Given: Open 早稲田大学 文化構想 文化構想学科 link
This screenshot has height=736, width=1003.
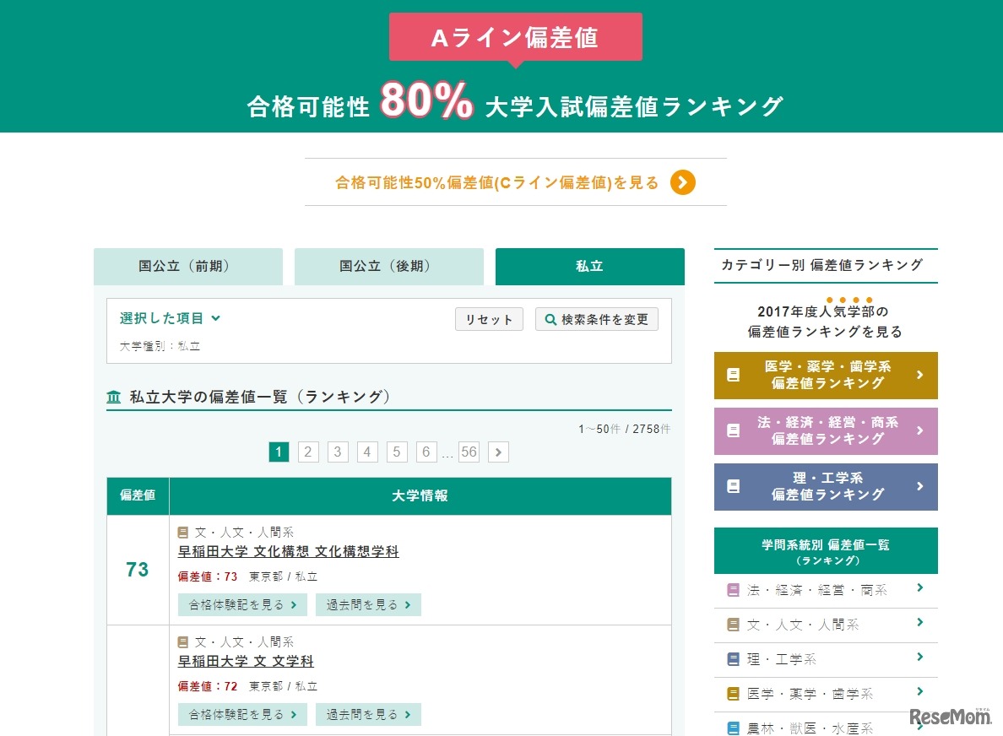Looking at the screenshot, I should pyautogui.click(x=289, y=552).
